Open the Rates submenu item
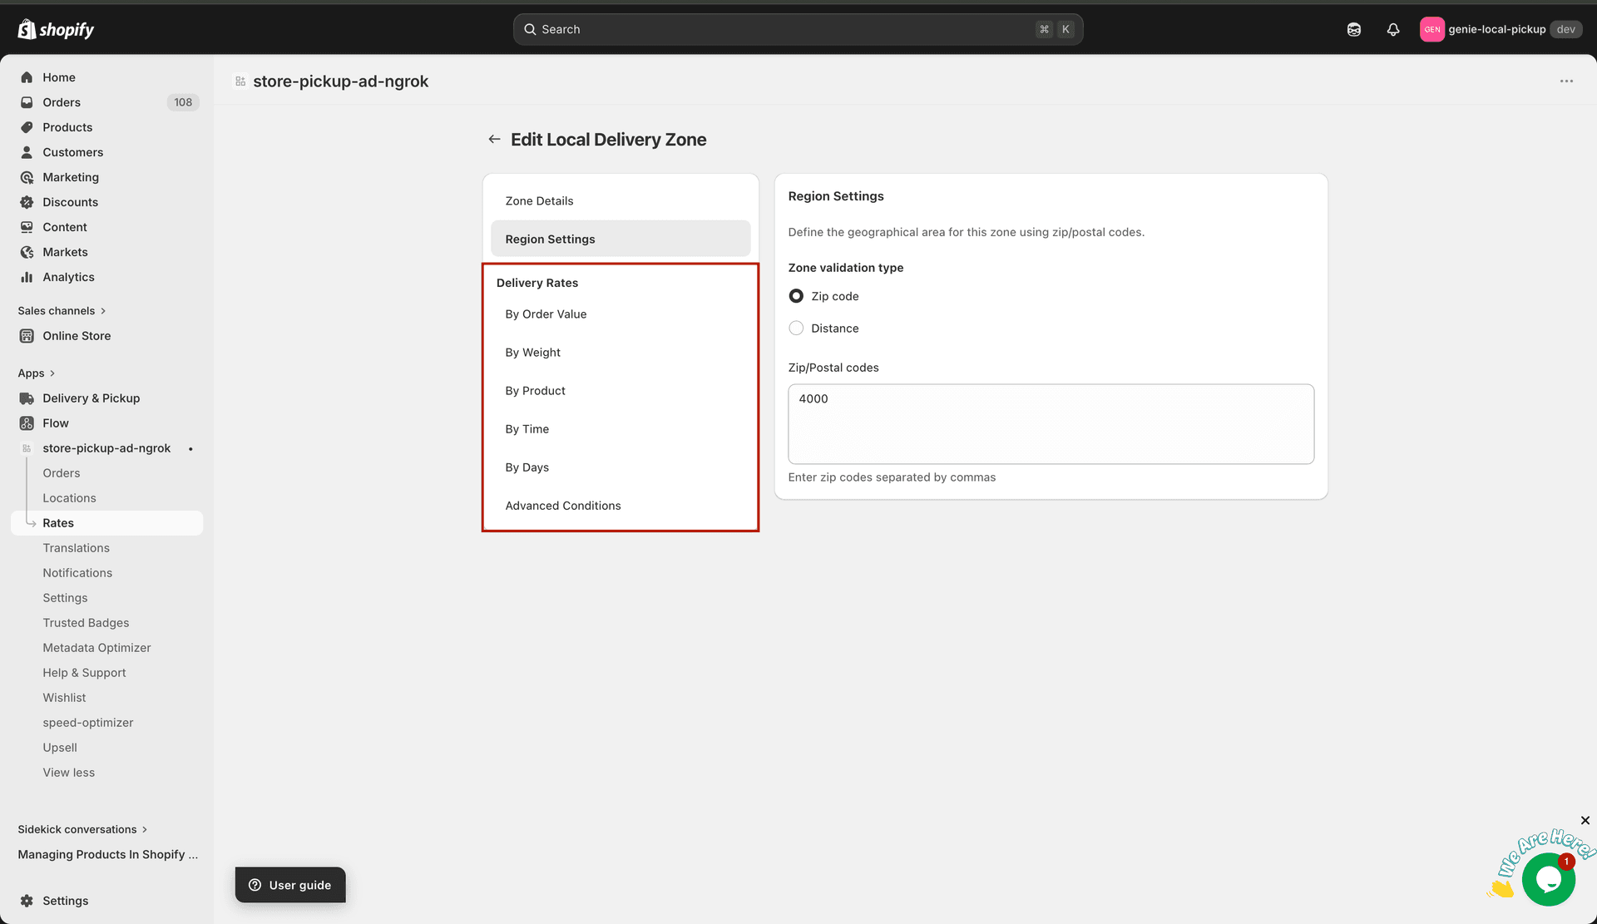Image resolution: width=1597 pixels, height=924 pixels. point(106,523)
